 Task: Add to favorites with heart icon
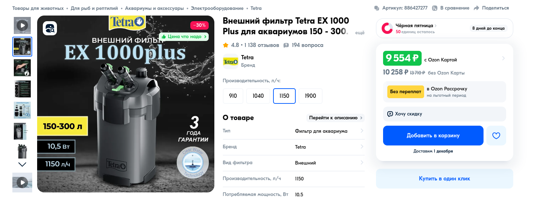coord(496,136)
